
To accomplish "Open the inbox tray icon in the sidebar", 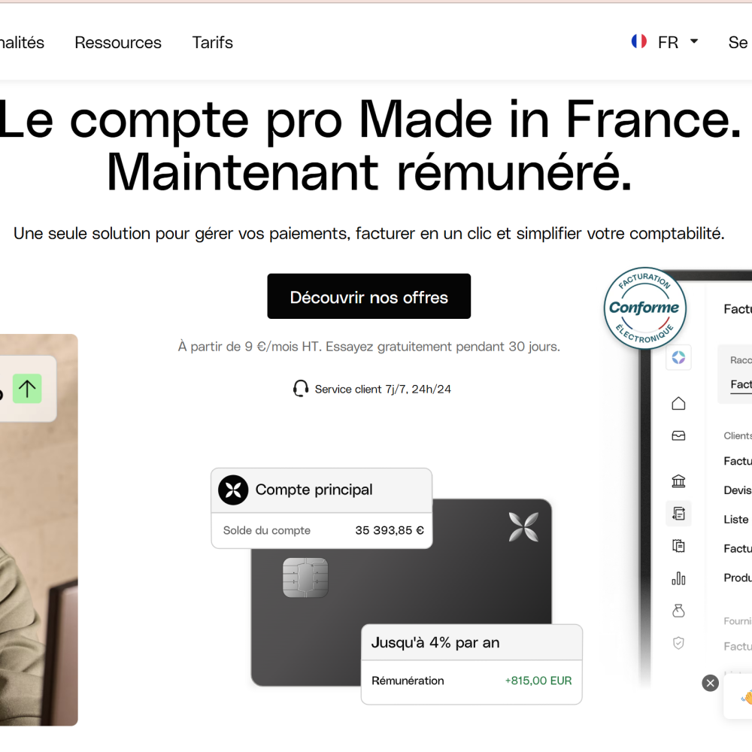I will click(678, 435).
